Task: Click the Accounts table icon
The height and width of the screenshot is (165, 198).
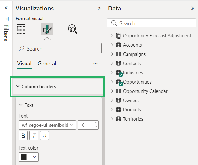Action: pyautogui.click(x=119, y=45)
